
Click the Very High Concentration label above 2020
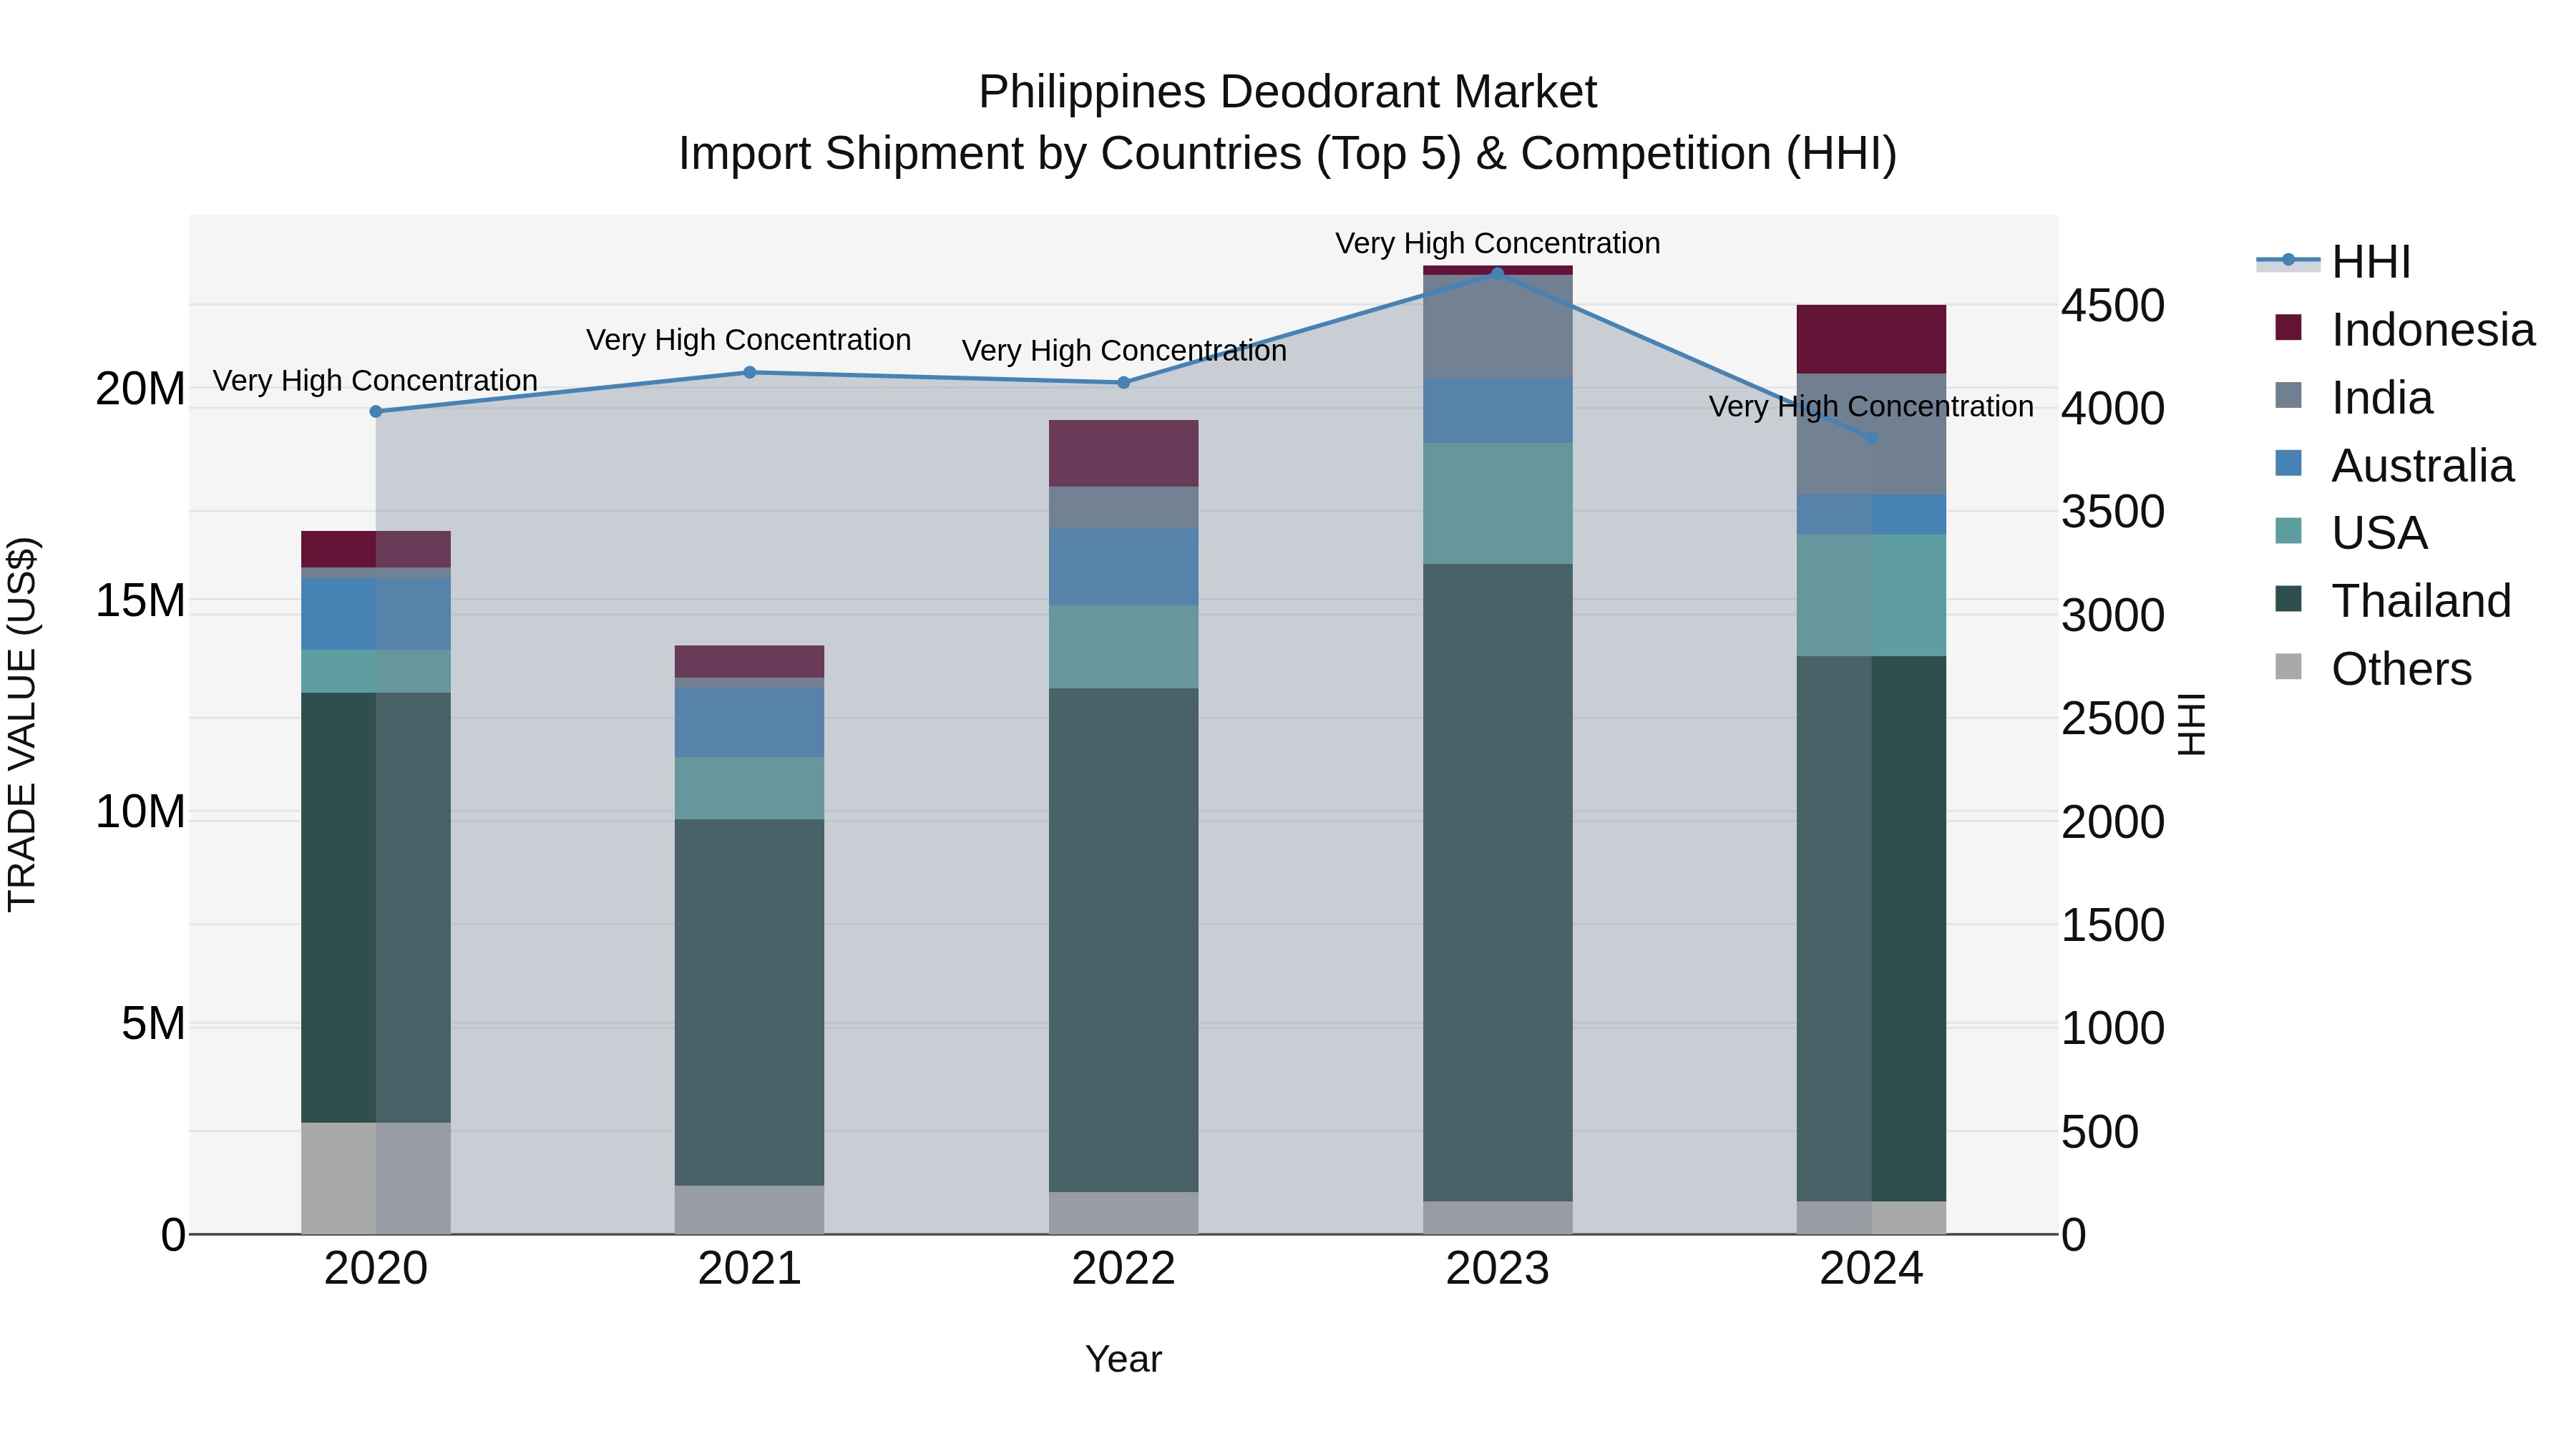(376, 381)
